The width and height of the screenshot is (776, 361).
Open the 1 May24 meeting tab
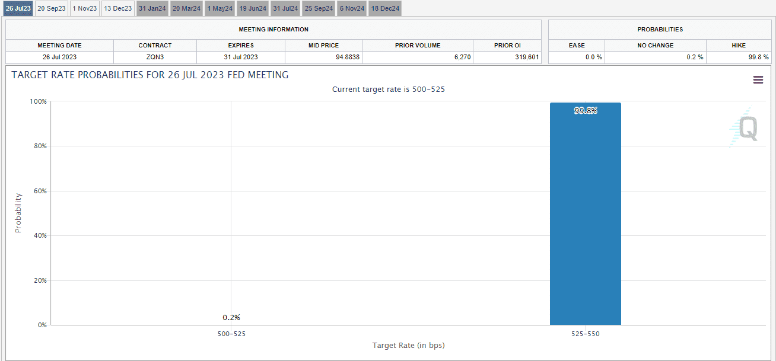[220, 8]
